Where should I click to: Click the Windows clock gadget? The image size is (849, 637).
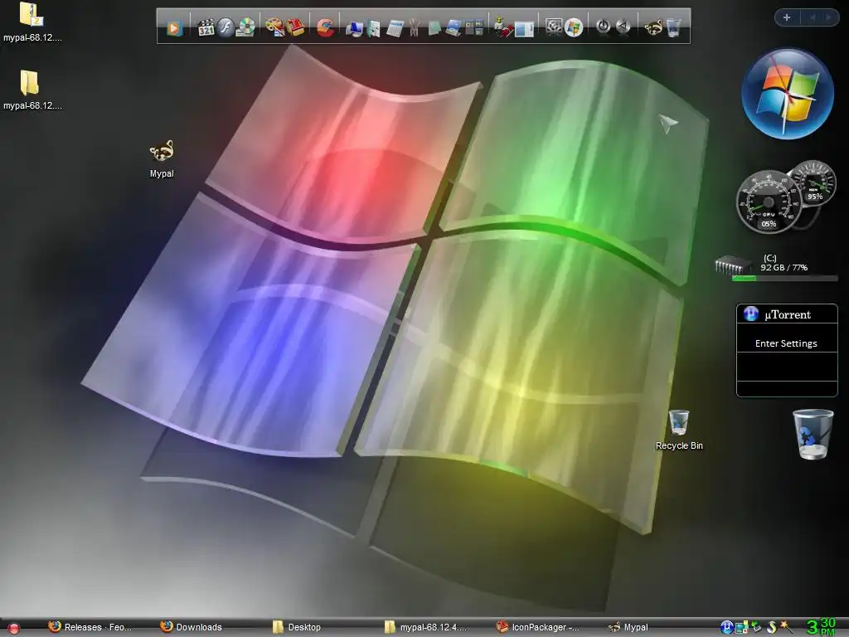[x=788, y=95]
